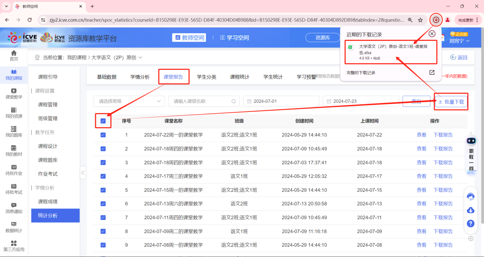The height and width of the screenshot is (257, 484).
Task: Open browser downloads via toolbar arrow icon
Action: click(435, 20)
